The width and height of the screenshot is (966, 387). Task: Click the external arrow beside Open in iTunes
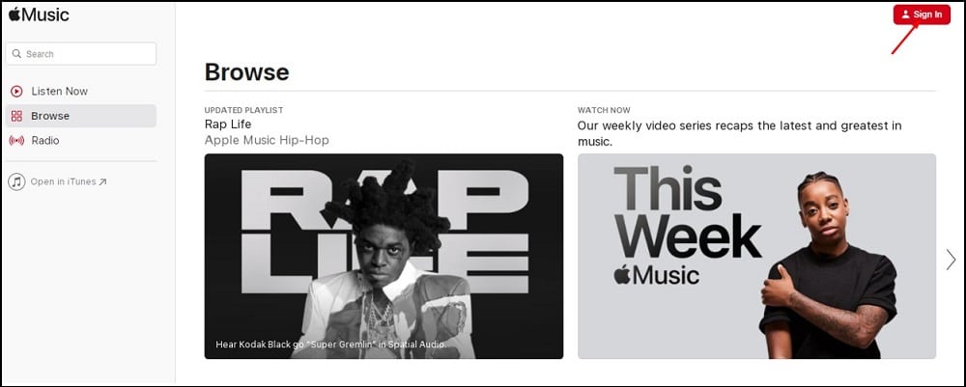pyautogui.click(x=103, y=182)
